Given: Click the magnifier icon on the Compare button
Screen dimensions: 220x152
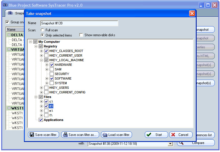Looking at the screenshot, I should [181, 143].
